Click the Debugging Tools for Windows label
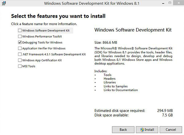Viewport: 184px width, 135px height. [x=42, y=43]
